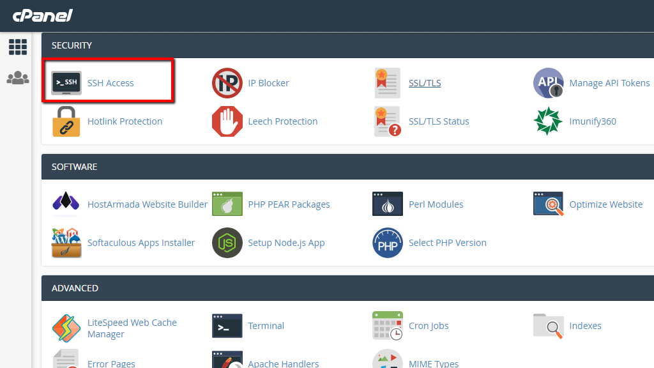Open the Cron Jobs scheduler
The image size is (654, 368).
point(429,326)
